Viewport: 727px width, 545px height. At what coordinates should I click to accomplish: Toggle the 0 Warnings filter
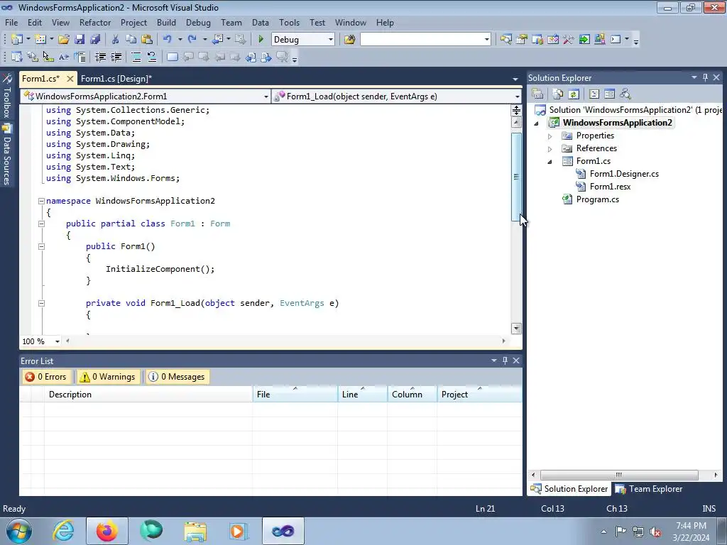click(108, 377)
